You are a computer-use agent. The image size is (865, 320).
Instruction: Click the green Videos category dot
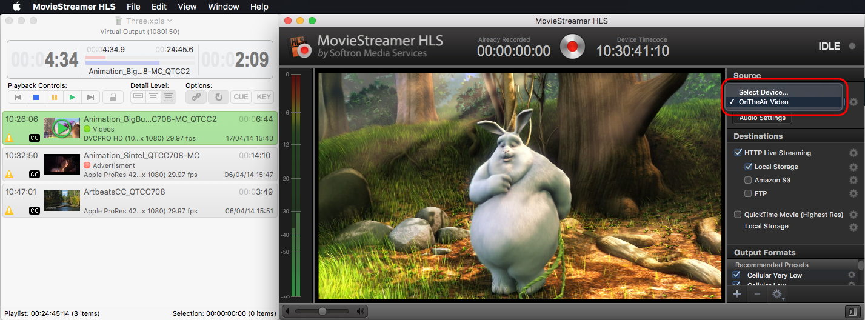point(87,129)
